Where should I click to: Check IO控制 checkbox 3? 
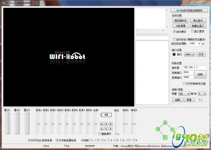102,140
